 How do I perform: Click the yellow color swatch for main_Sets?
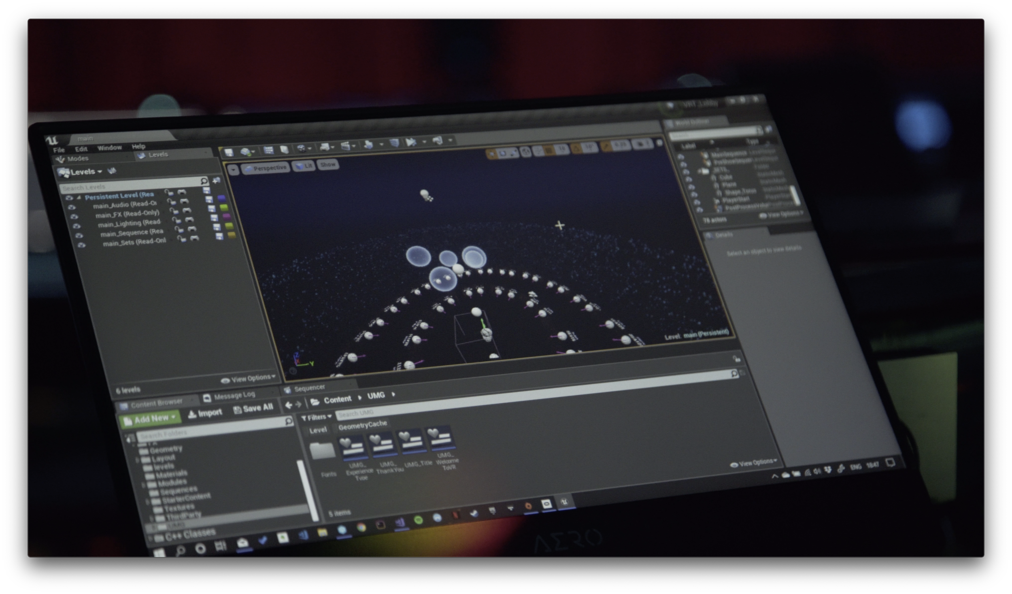click(231, 235)
